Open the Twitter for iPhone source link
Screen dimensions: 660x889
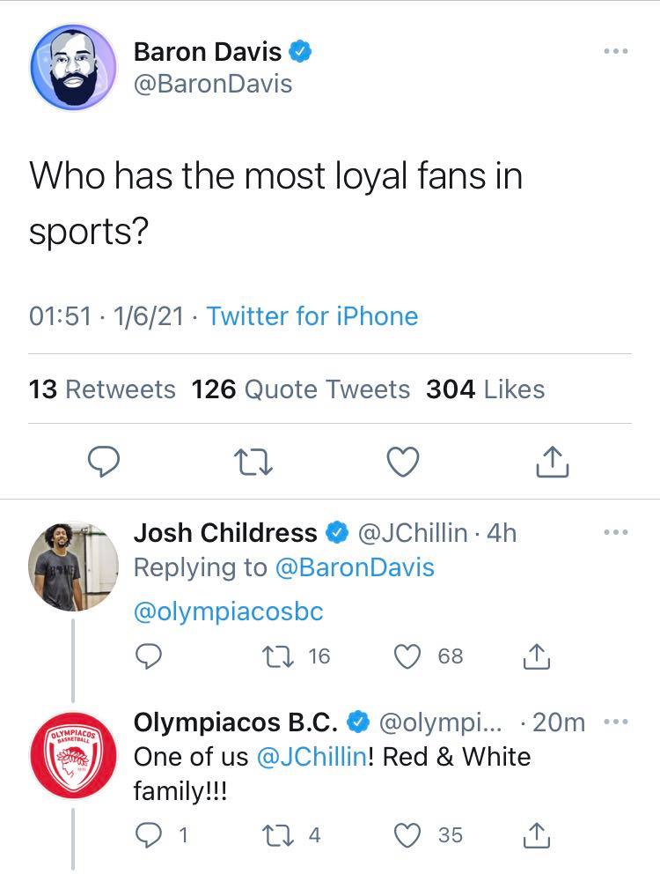[x=312, y=315]
